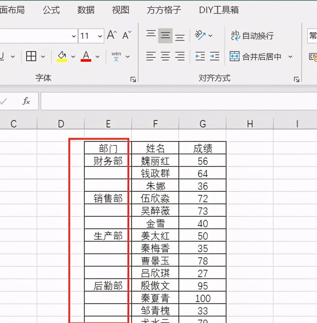Select the 销售部 cell
317x323 pixels.
tap(108, 198)
